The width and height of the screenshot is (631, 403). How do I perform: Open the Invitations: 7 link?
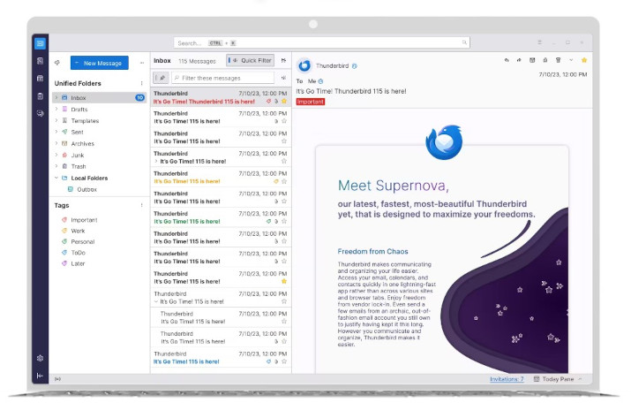click(507, 379)
